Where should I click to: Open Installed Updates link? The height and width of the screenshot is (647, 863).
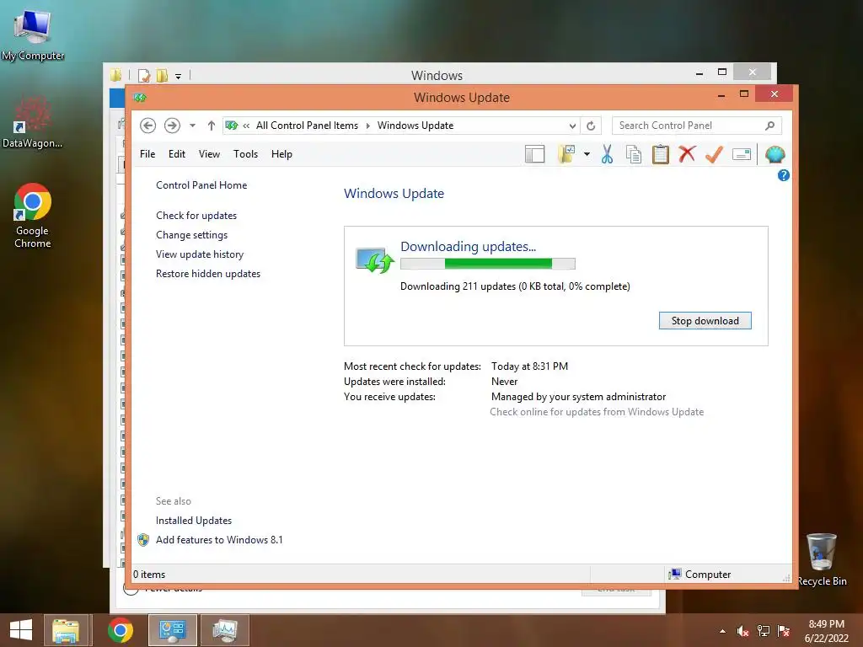pos(194,521)
